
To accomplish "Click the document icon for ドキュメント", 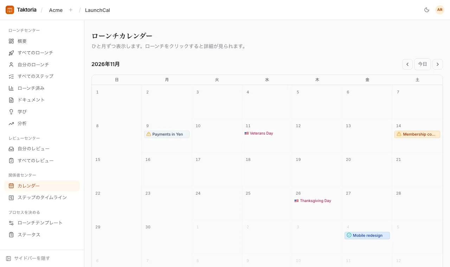I will click(11, 100).
